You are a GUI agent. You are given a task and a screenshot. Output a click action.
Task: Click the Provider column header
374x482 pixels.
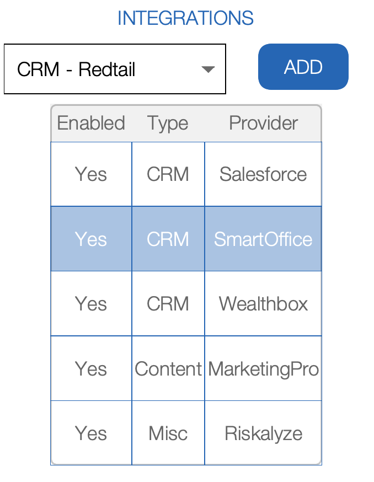(263, 123)
